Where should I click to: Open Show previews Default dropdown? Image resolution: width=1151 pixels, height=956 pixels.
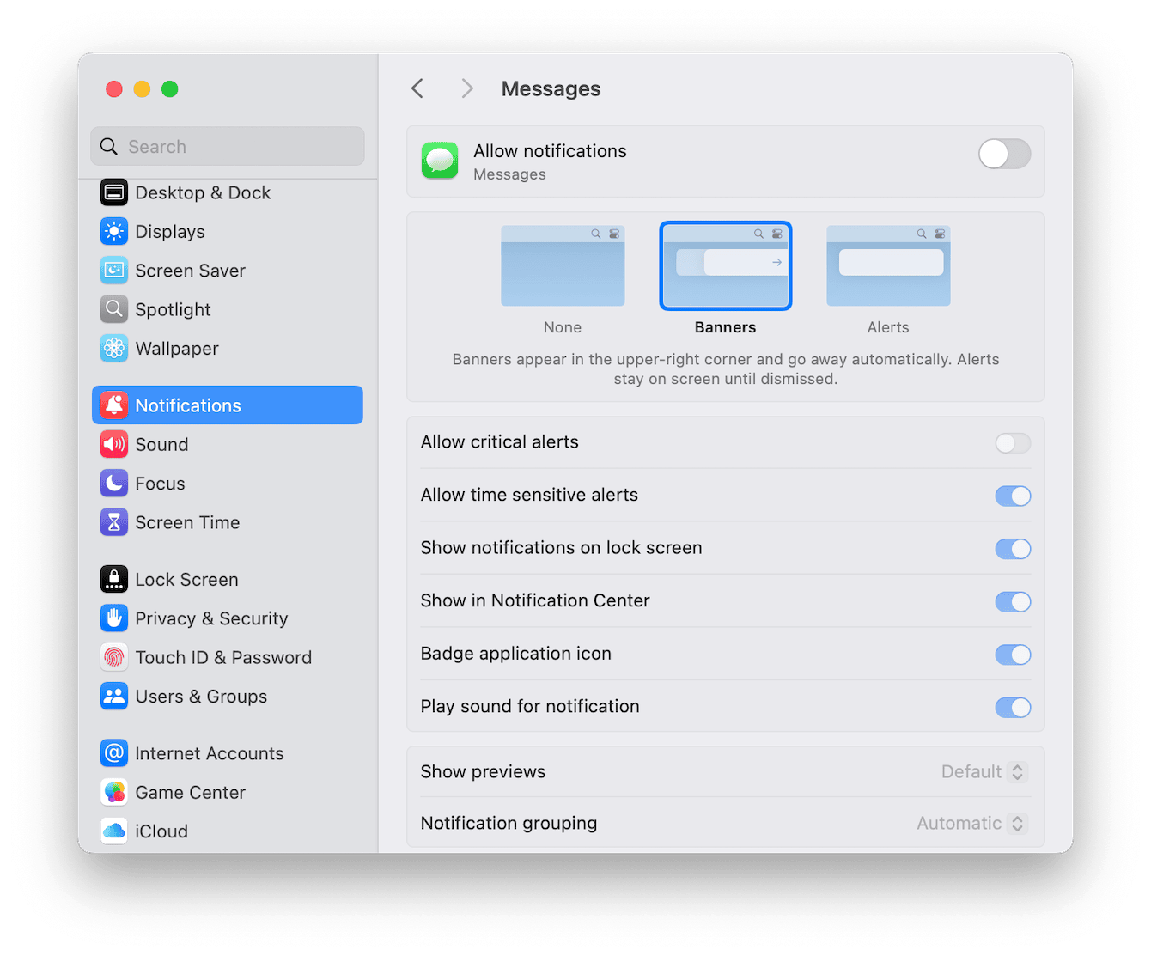(x=984, y=771)
